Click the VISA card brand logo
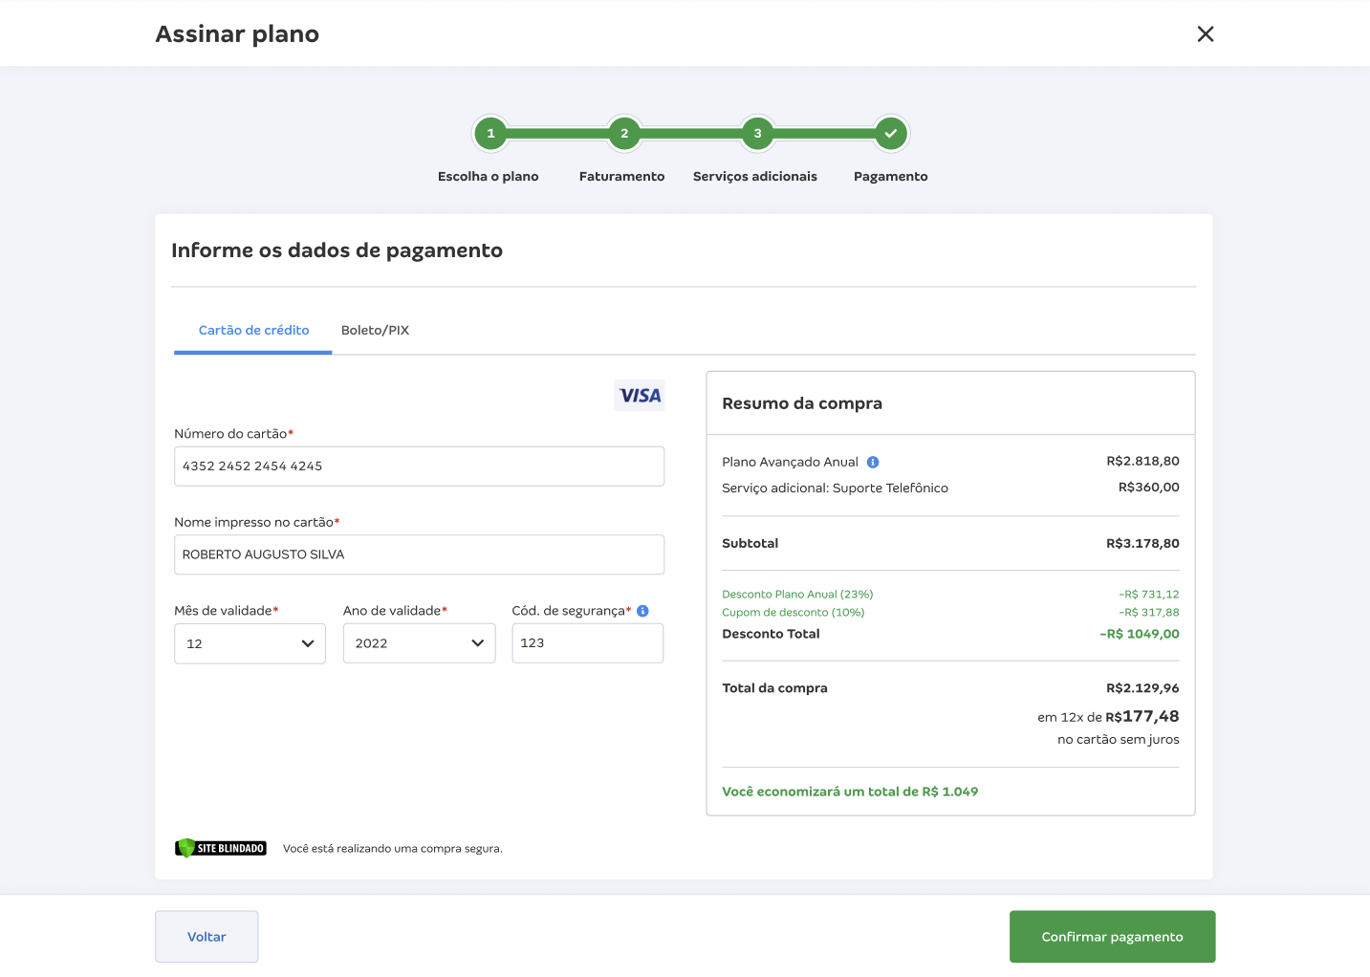Image resolution: width=1370 pixels, height=977 pixels. pyautogui.click(x=640, y=396)
